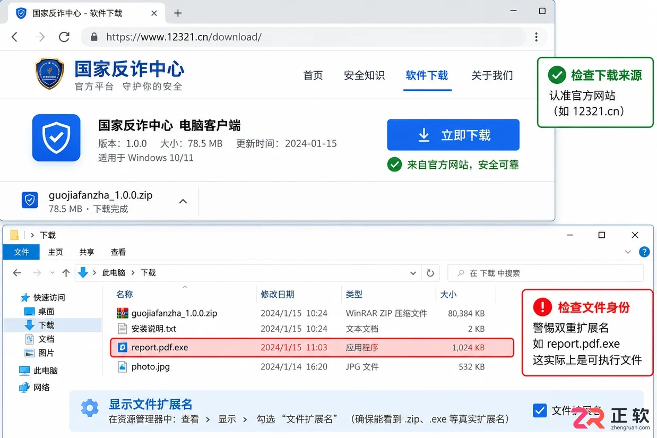Open the browser three-dot menu
Image resolution: width=657 pixels, height=438 pixels.
537,37
